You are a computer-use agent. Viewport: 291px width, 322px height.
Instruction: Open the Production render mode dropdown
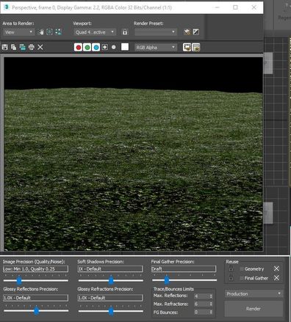(254, 293)
